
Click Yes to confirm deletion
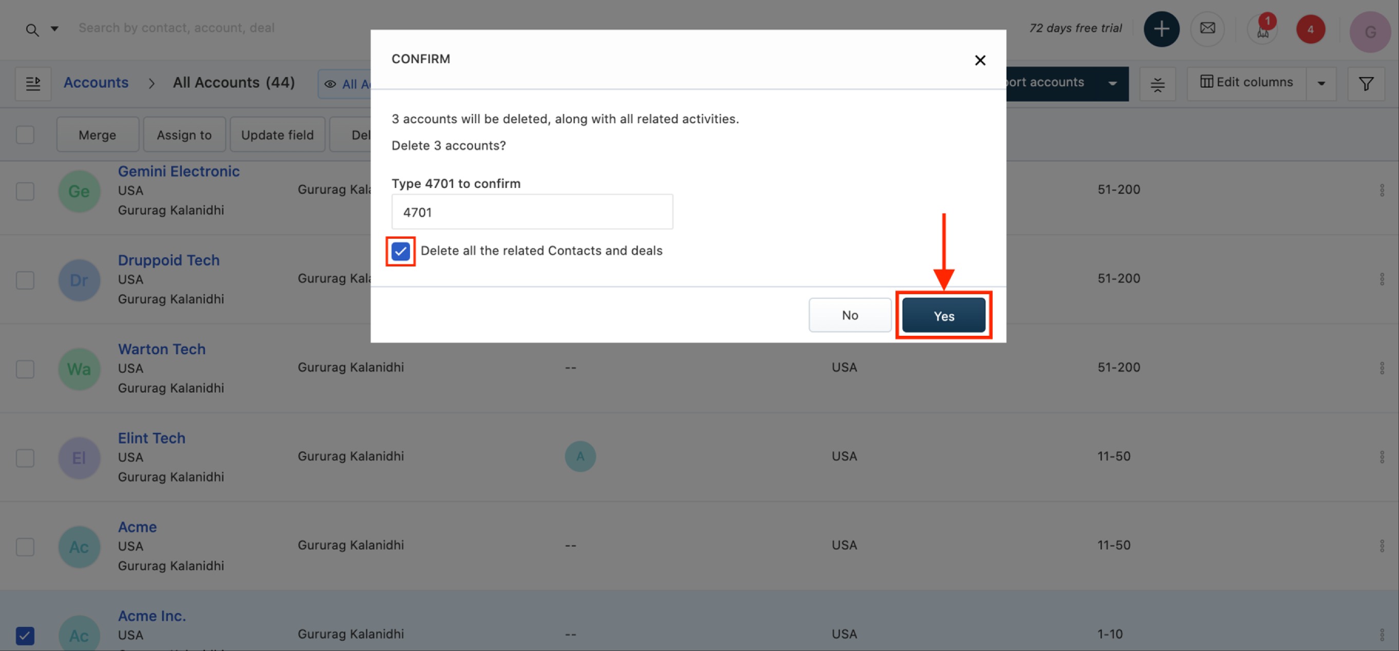[x=943, y=316]
